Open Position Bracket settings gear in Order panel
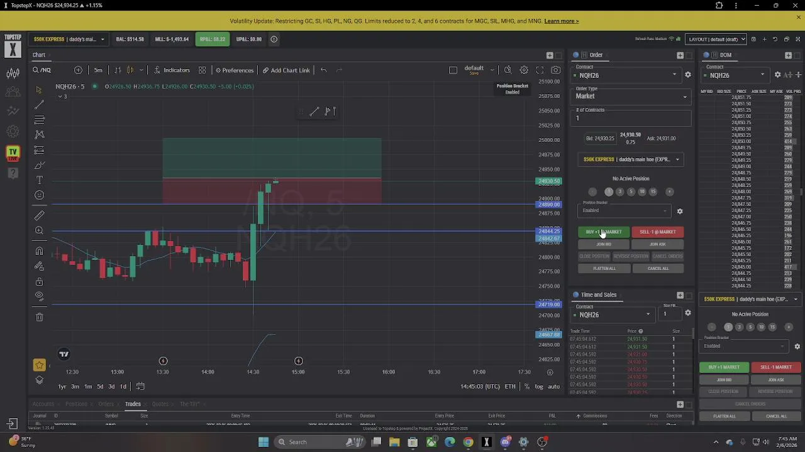The height and width of the screenshot is (452, 805). click(x=680, y=212)
